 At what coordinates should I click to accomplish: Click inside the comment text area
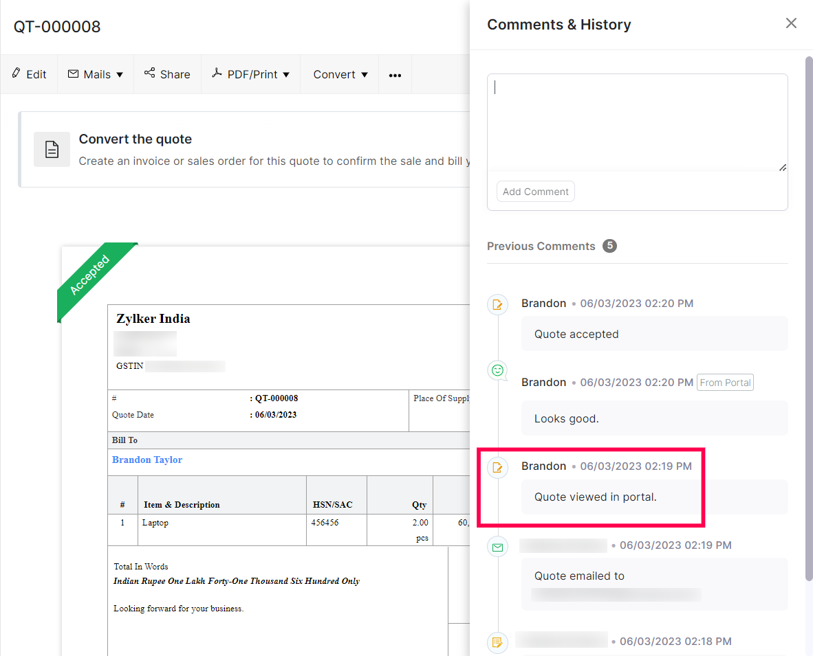coord(637,122)
